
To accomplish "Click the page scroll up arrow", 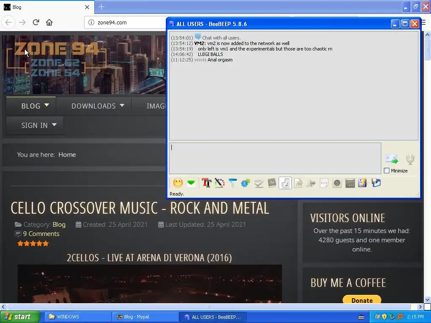I will point(428,34).
